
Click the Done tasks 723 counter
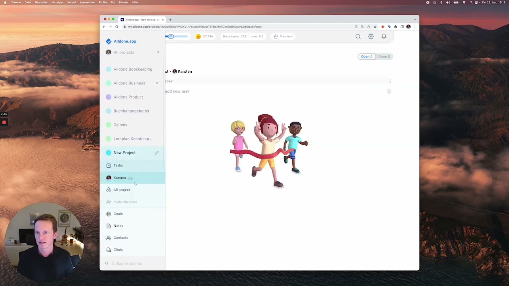pos(234,37)
